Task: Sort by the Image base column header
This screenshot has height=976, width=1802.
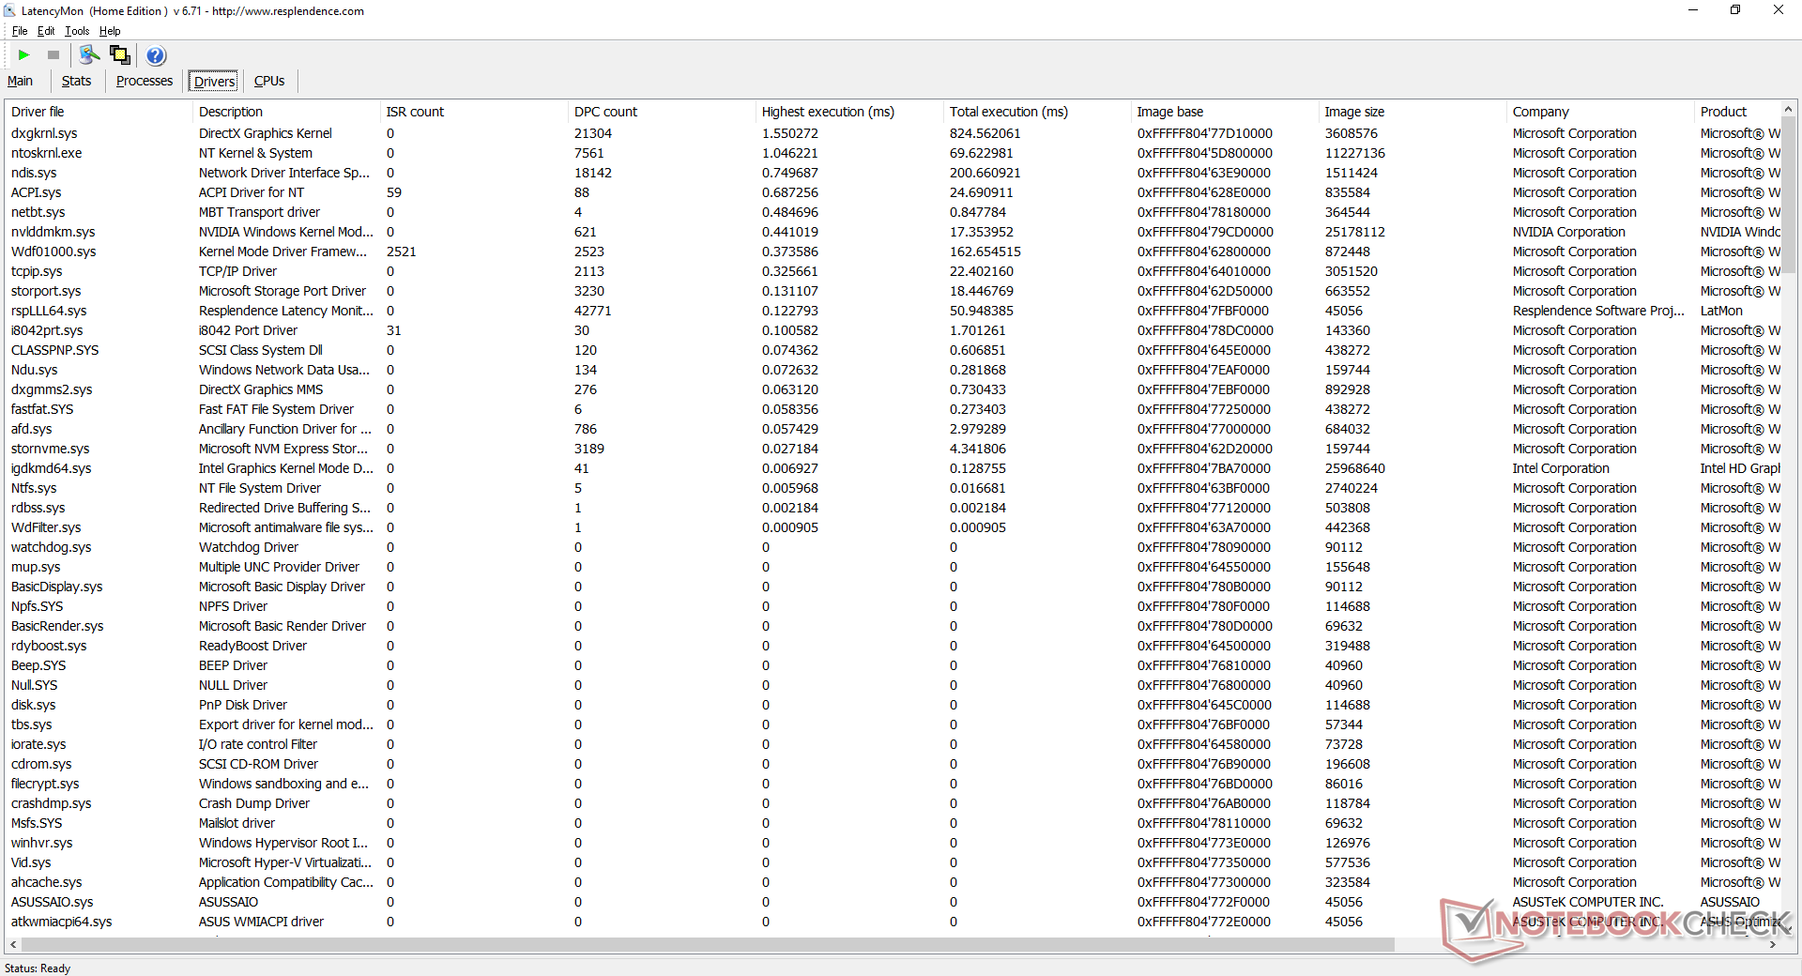Action: pos(1225,112)
